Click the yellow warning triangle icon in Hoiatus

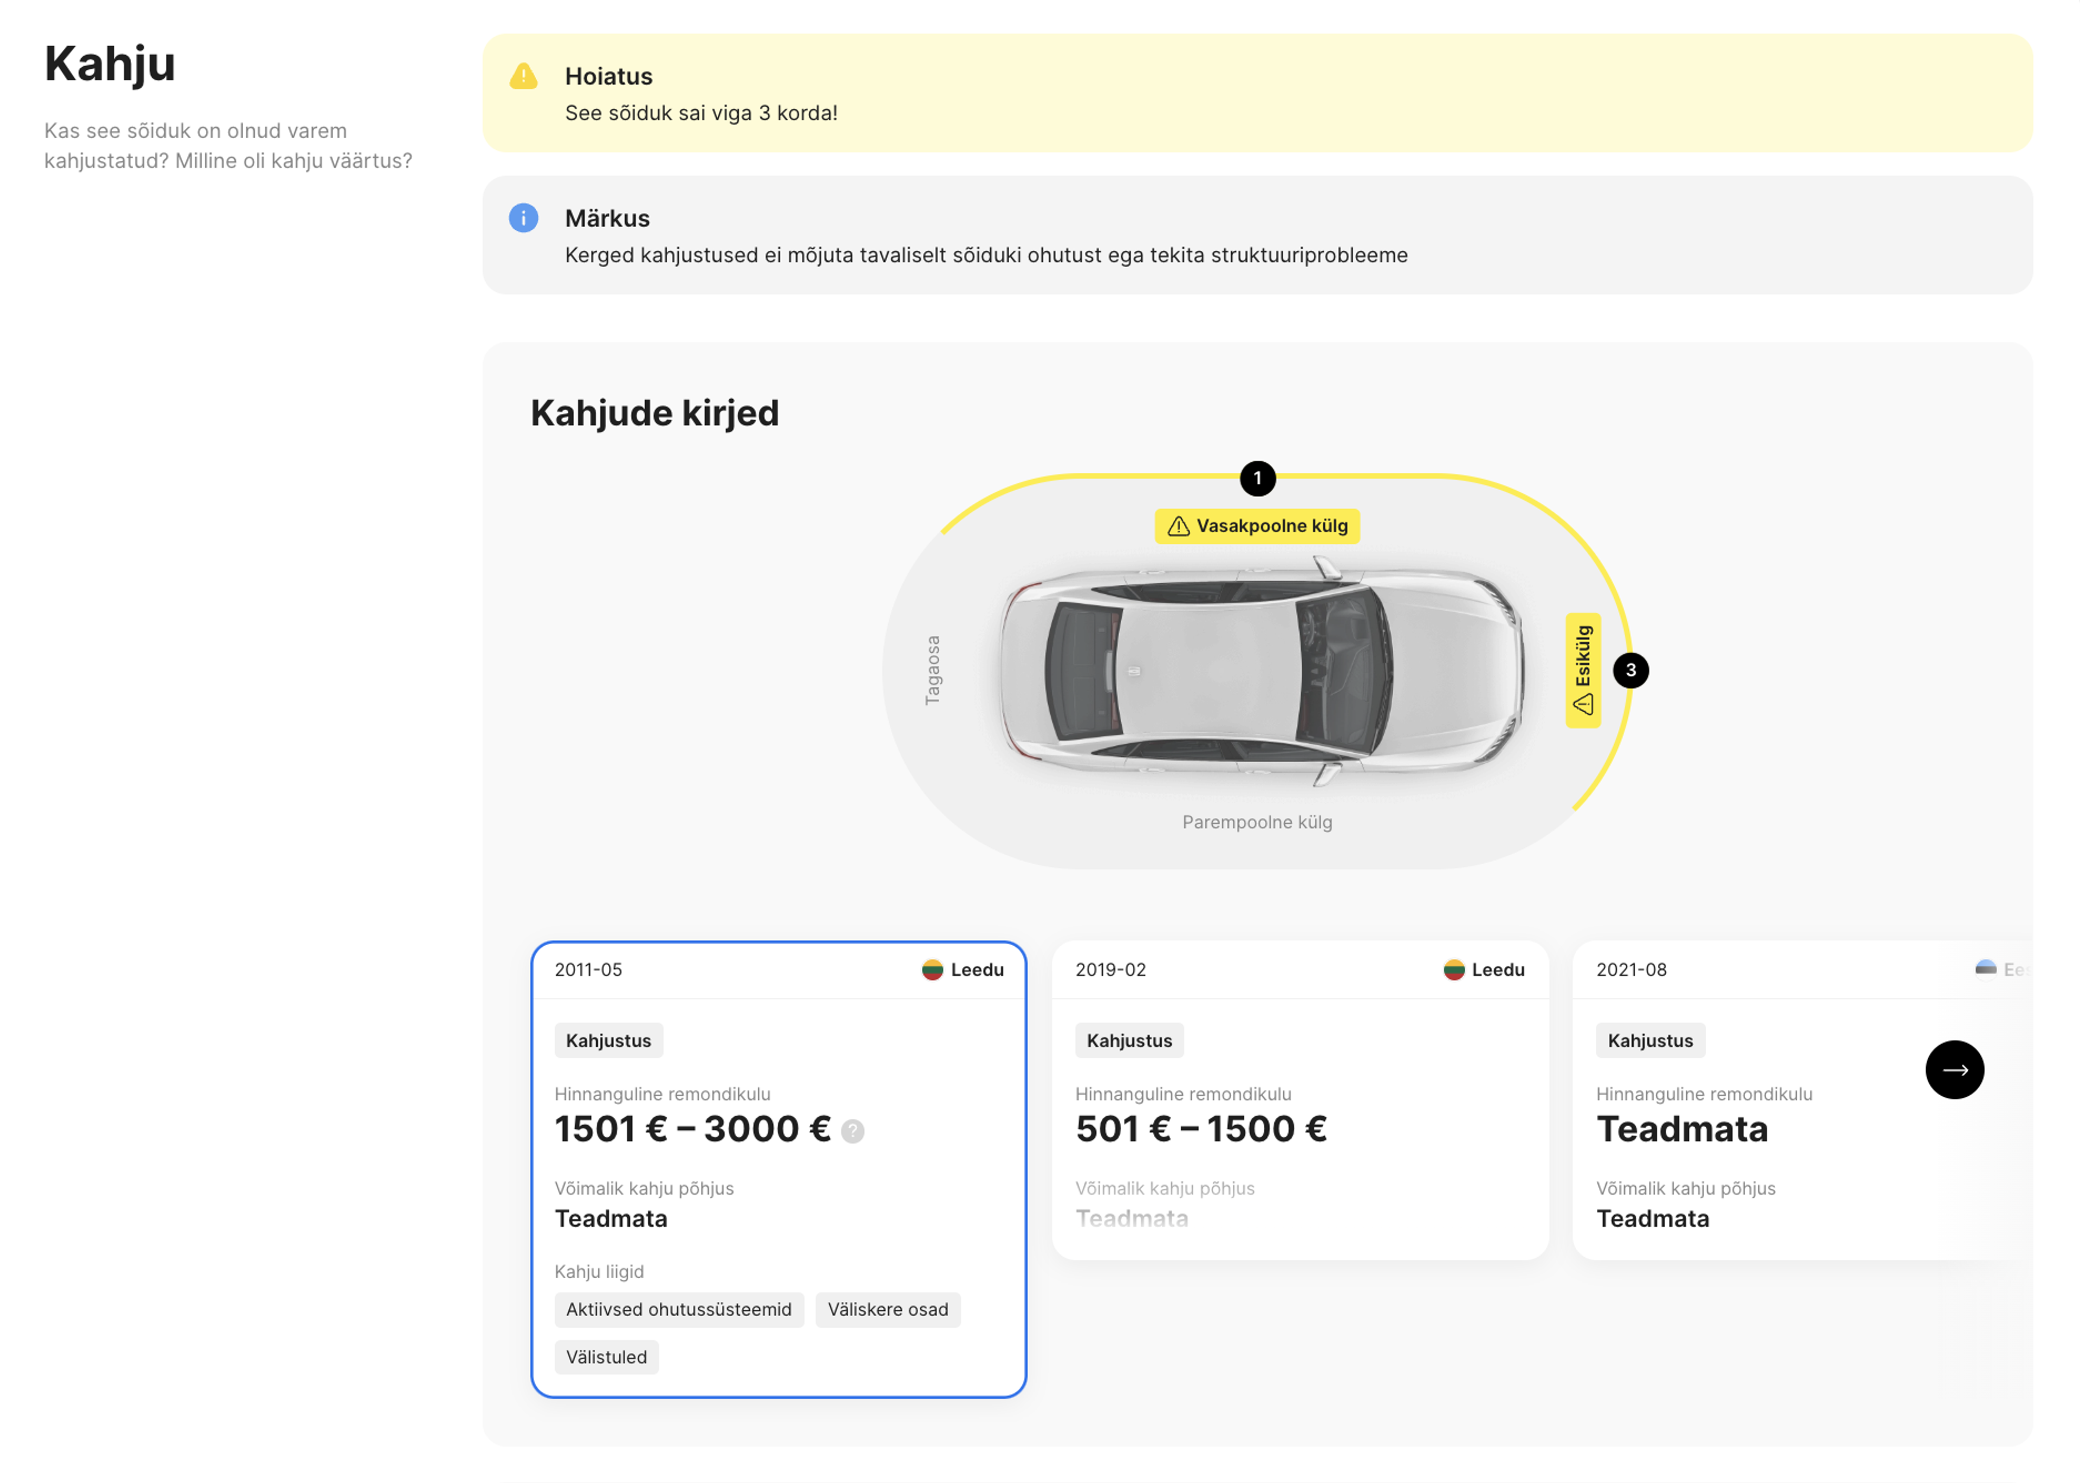point(523,76)
